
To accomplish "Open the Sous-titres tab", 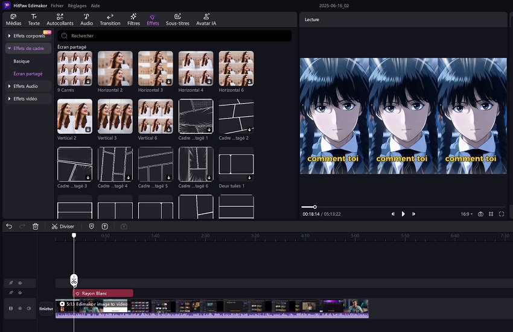I will tap(177, 20).
